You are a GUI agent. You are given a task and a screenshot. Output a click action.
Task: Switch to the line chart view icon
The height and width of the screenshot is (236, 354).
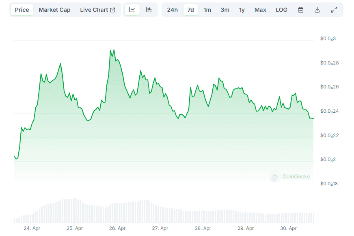pyautogui.click(x=132, y=10)
